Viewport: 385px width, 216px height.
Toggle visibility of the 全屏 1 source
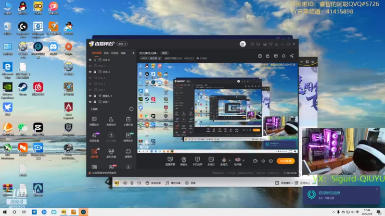pyautogui.click(x=90, y=102)
